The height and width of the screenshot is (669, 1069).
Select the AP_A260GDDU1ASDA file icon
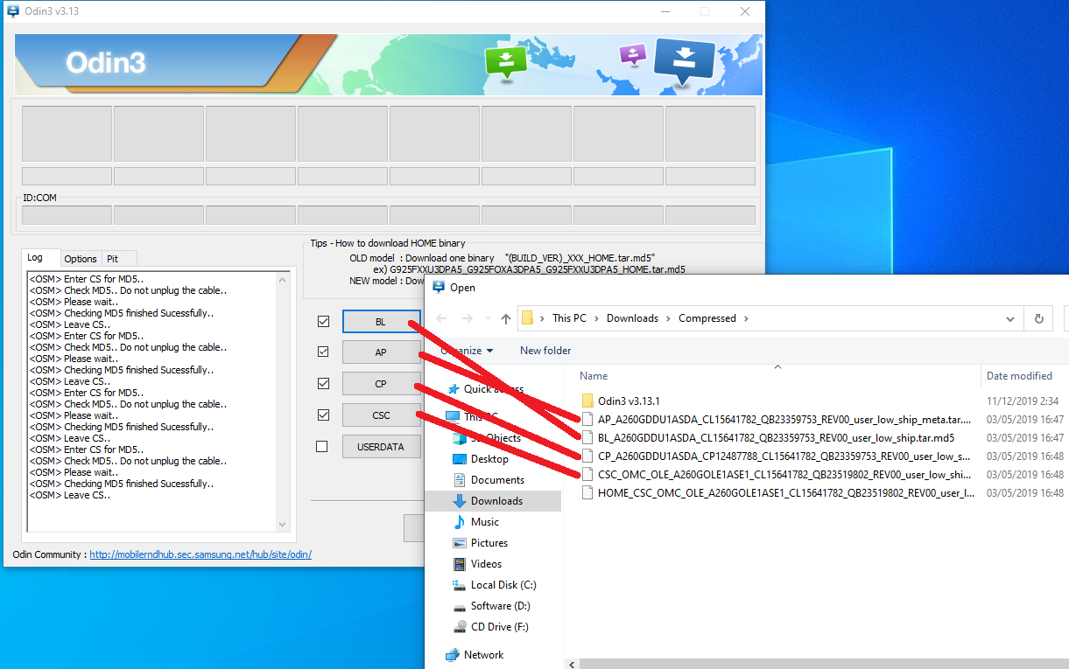pyautogui.click(x=587, y=419)
